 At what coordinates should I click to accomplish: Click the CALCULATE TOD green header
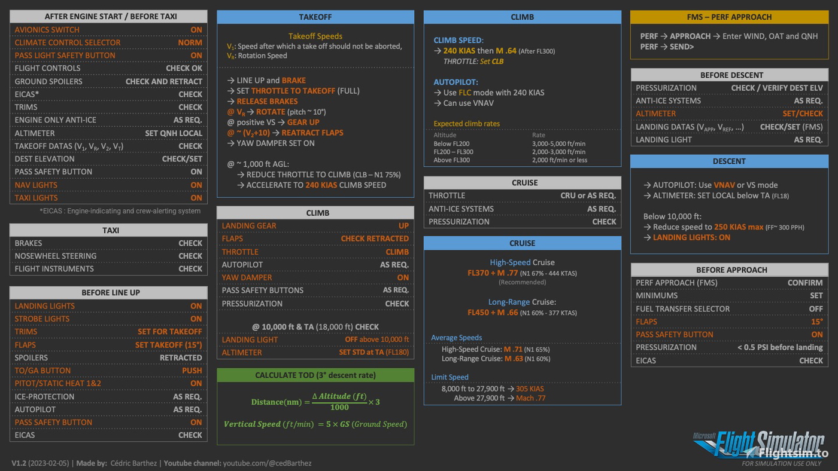[x=315, y=375]
